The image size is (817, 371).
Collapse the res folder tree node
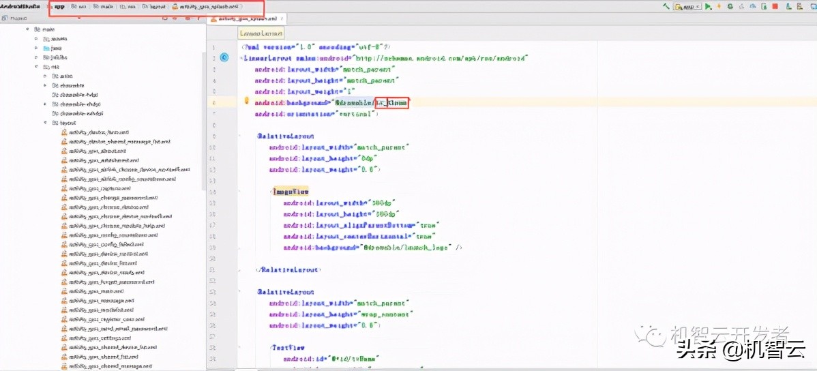(x=36, y=67)
